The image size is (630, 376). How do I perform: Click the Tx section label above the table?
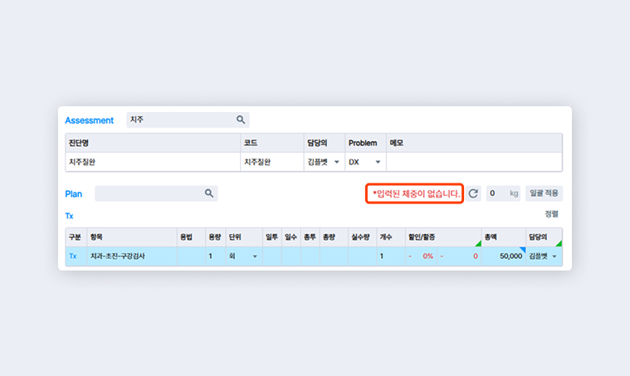click(x=69, y=216)
